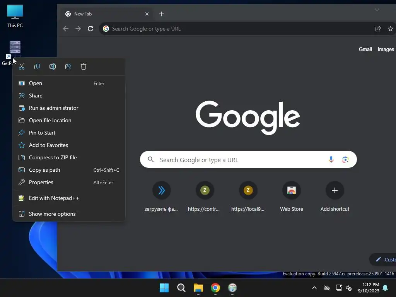Open the https://contr... shortcut

click(x=205, y=196)
